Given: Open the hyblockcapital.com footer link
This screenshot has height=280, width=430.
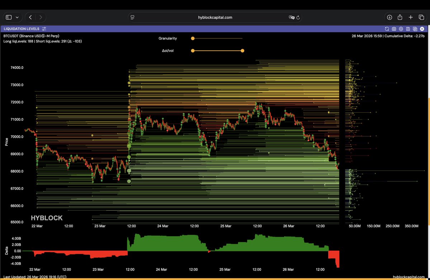Looking at the screenshot, I should pyautogui.click(x=408, y=277).
